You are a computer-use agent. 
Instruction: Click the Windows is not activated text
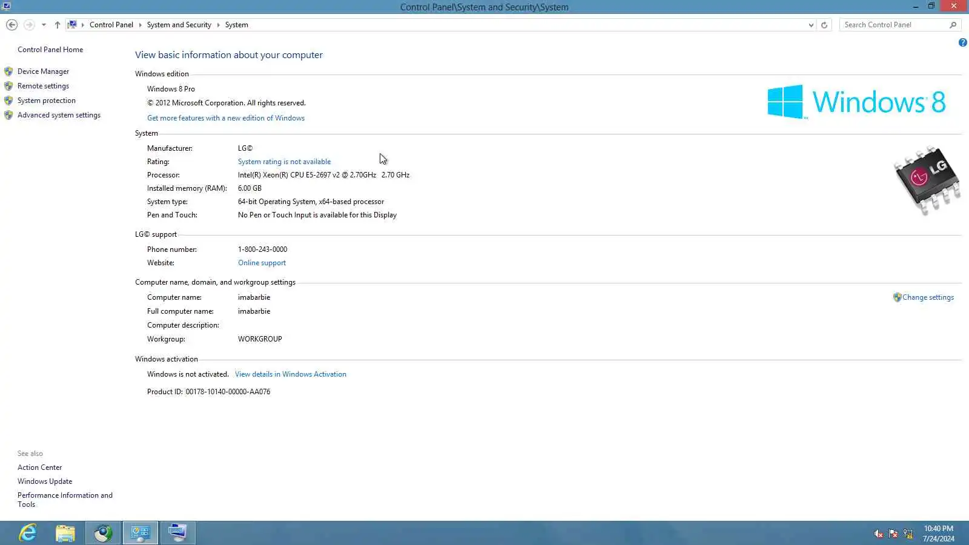coord(188,374)
